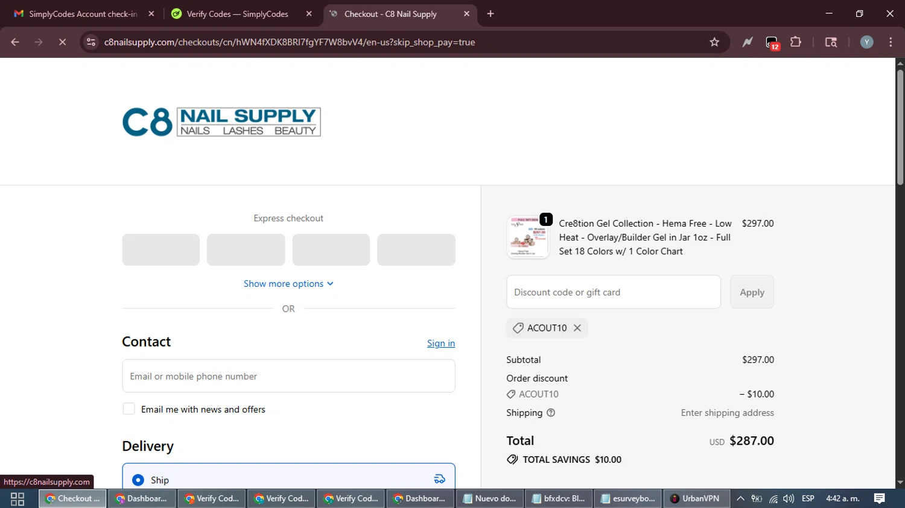Open the Extensions puzzle icon
Screen dimensions: 905x508
click(x=796, y=42)
